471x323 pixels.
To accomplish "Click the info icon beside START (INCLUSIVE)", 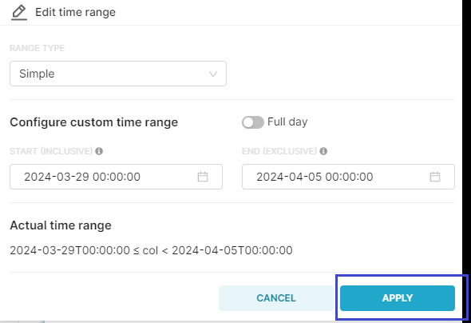I will pyautogui.click(x=99, y=151).
